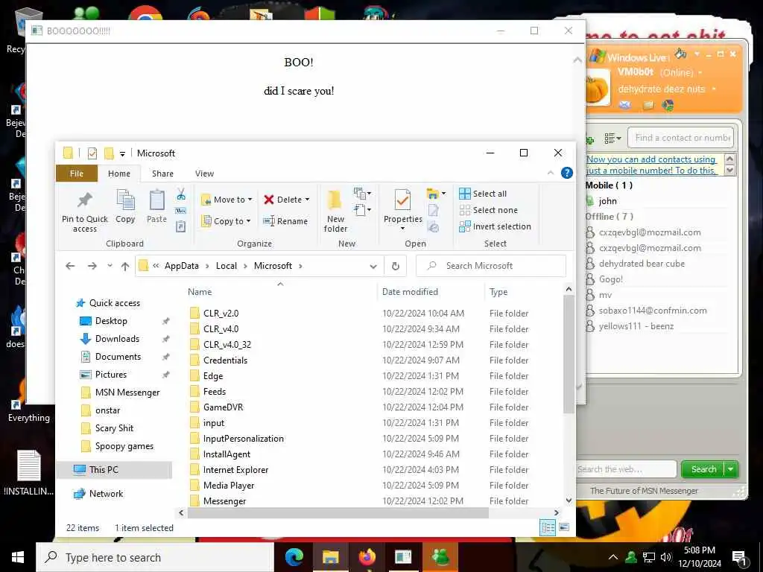Switch to details view icon

pos(548,528)
